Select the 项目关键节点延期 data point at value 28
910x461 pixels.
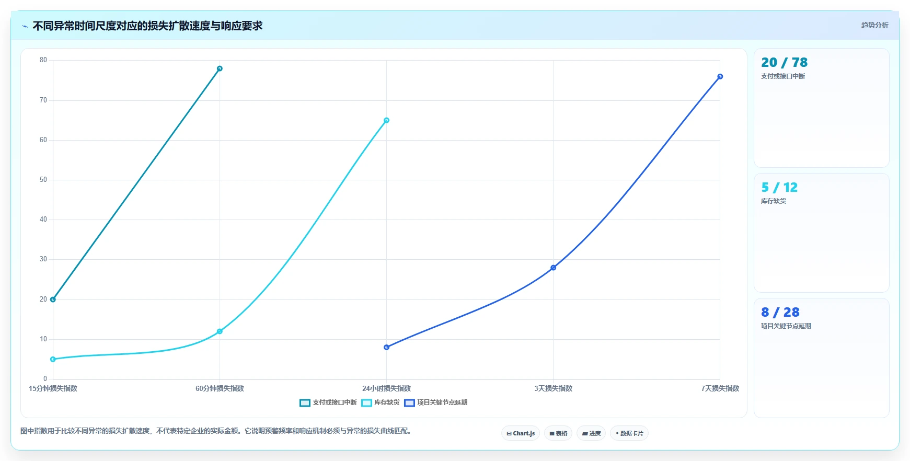tap(553, 268)
